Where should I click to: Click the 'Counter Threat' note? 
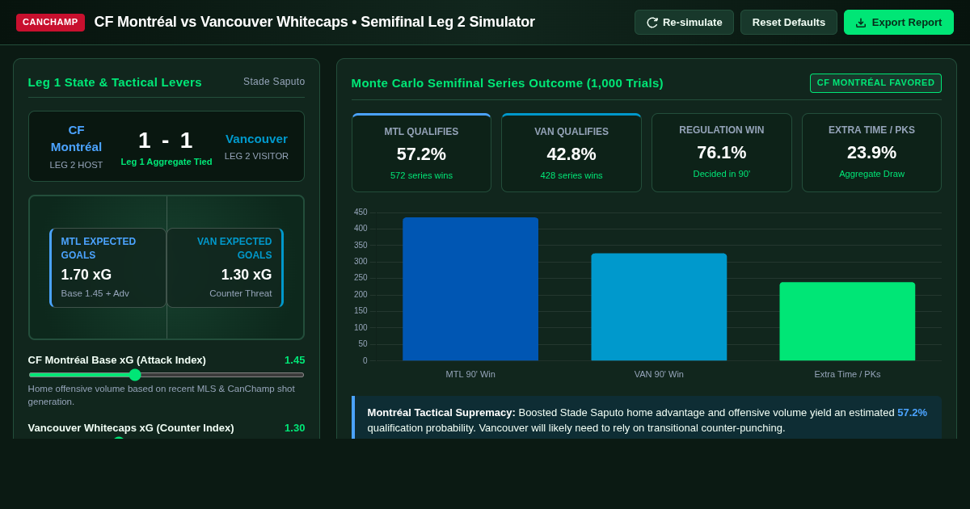(x=241, y=293)
